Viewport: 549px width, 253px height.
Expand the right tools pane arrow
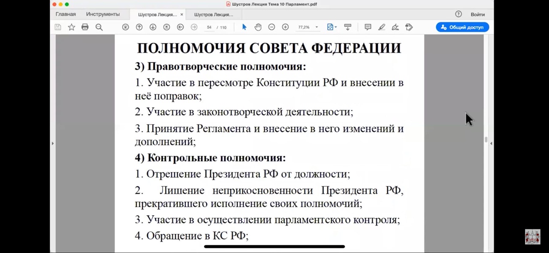491,143
